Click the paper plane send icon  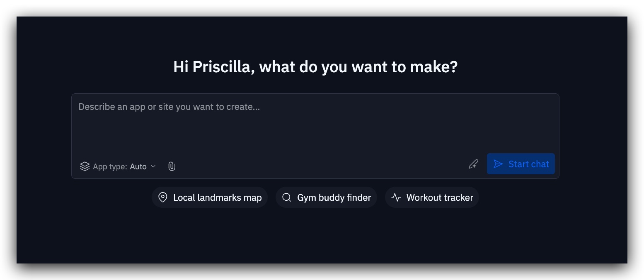tap(498, 164)
